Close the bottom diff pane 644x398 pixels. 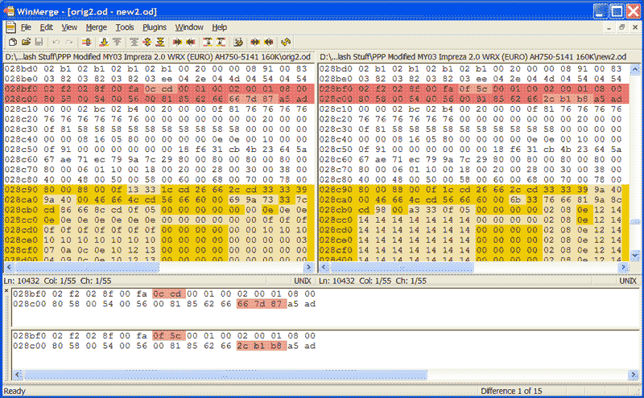tap(6, 289)
